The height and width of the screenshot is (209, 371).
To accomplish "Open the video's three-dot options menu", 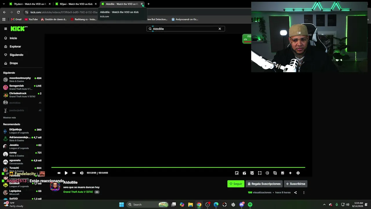I will tap(304, 192).
